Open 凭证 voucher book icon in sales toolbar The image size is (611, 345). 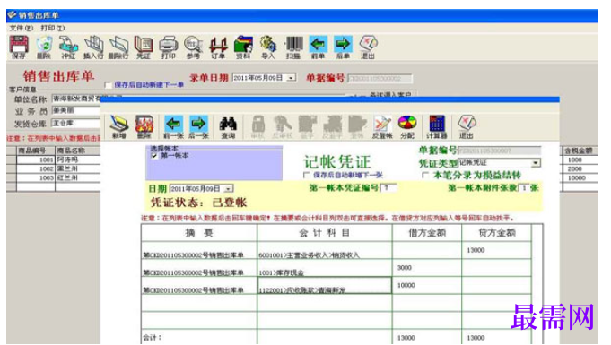click(144, 47)
